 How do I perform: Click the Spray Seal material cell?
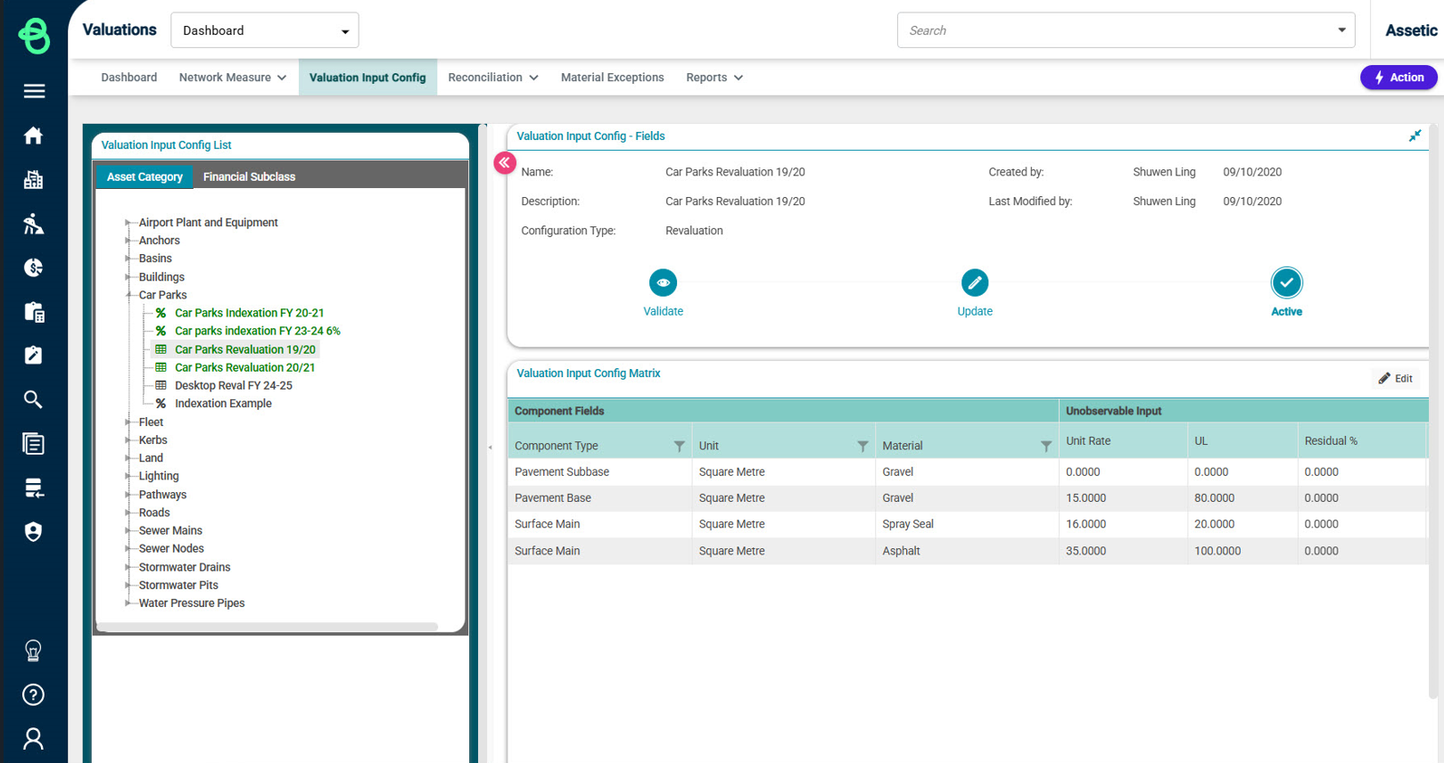[967, 524]
